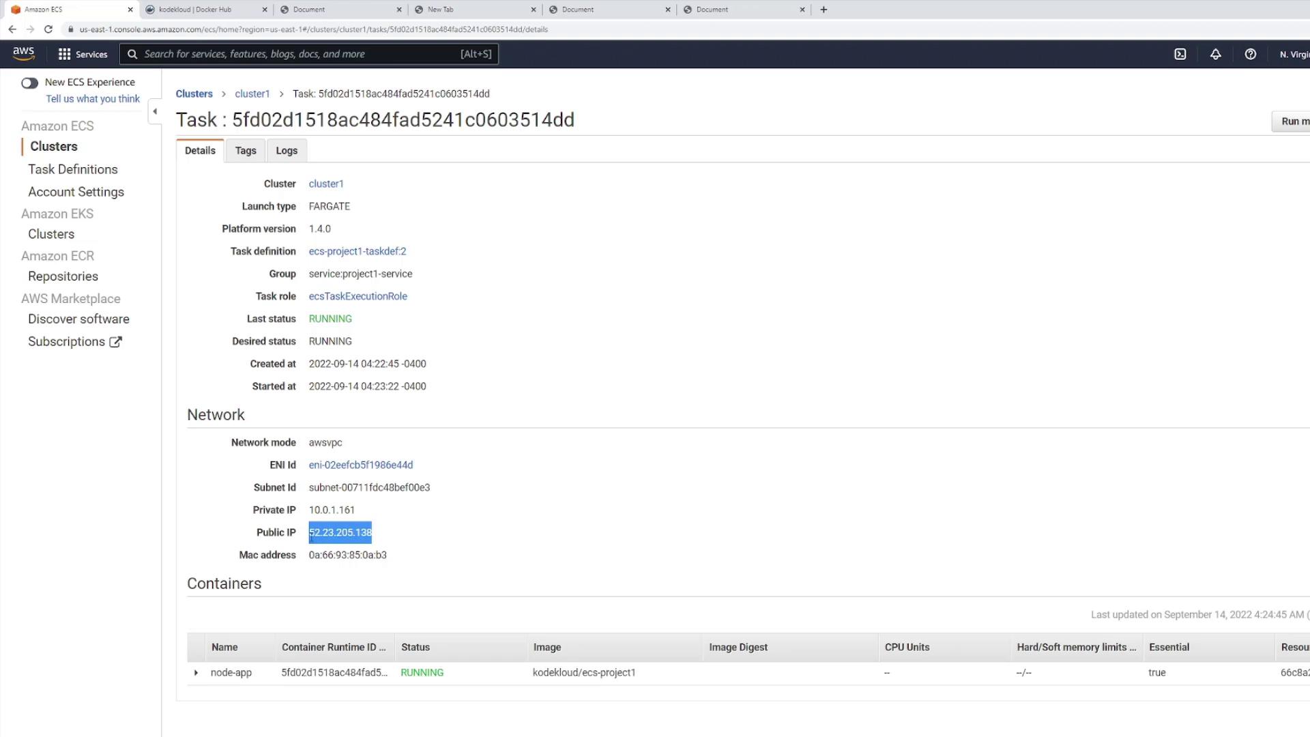Click the ecsTaskExecutionRole link
Viewport: 1310px width, 737px height.
358,296
